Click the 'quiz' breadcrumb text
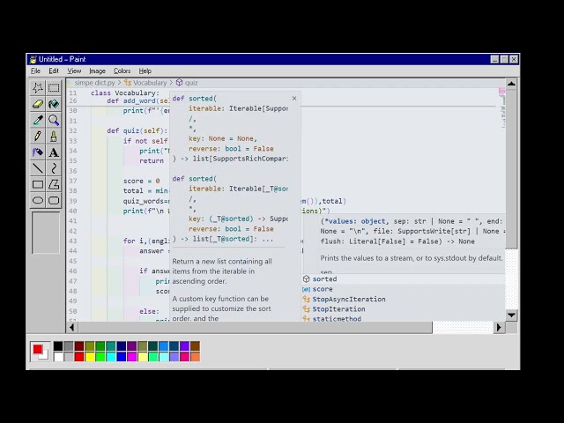564x423 pixels. coord(191,83)
